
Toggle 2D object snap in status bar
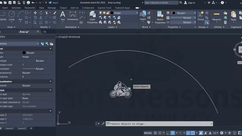[x=193, y=133]
